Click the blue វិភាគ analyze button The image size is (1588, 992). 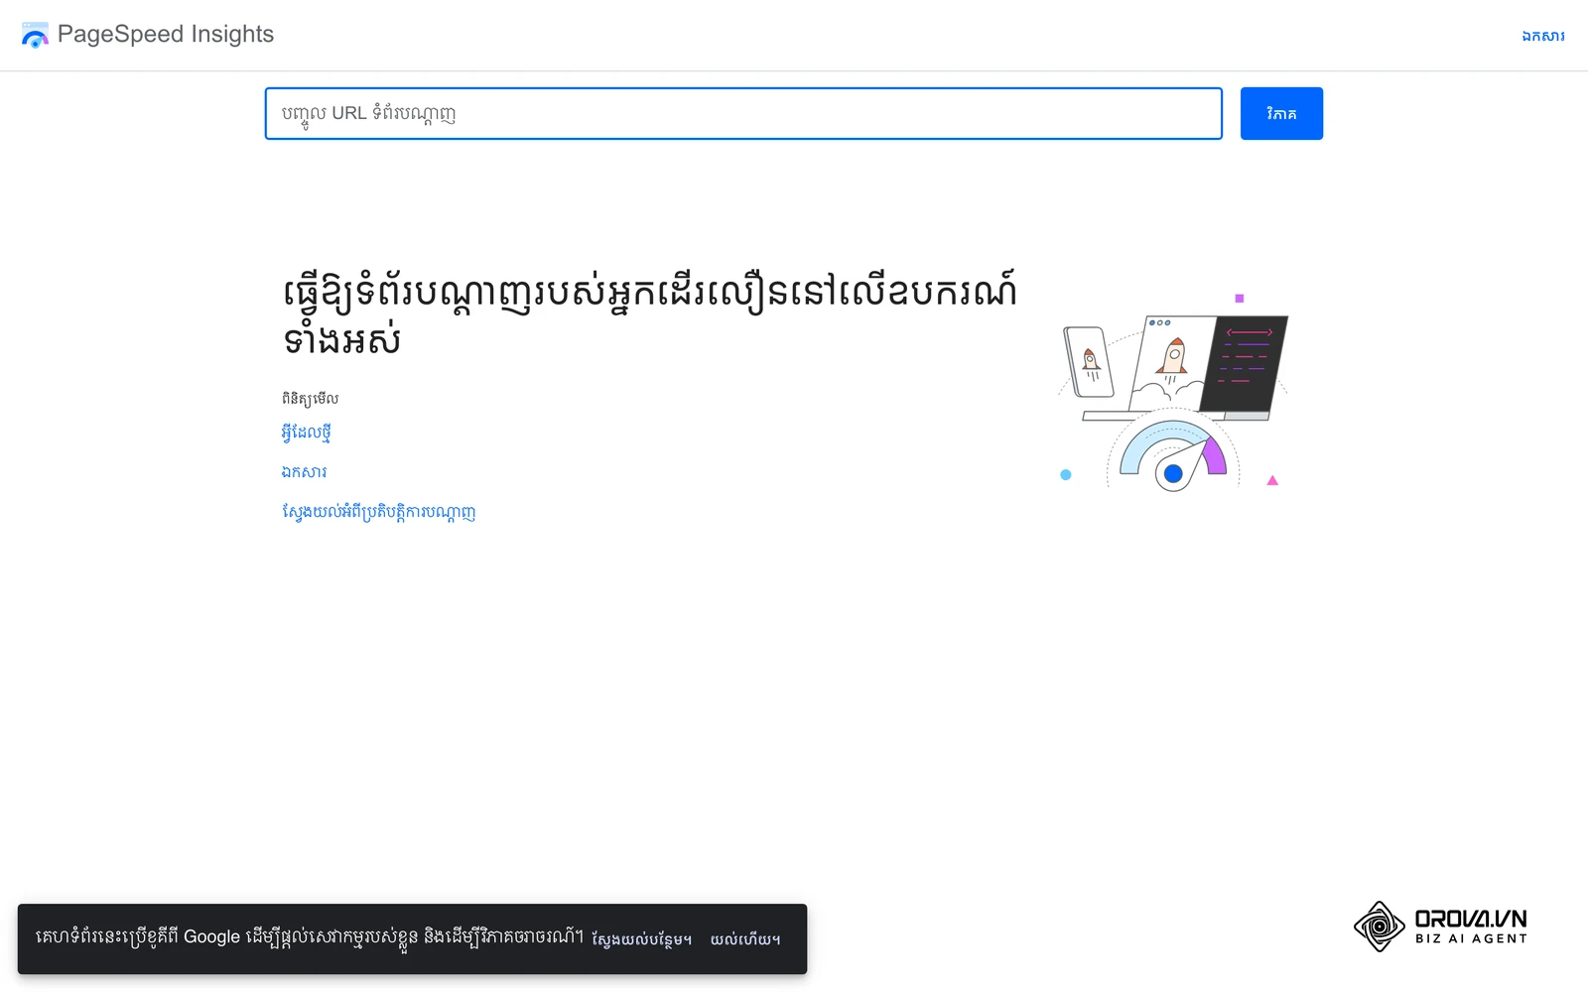pyautogui.click(x=1281, y=113)
